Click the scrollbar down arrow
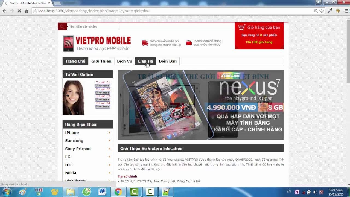The image size is (350, 197). click(348, 184)
